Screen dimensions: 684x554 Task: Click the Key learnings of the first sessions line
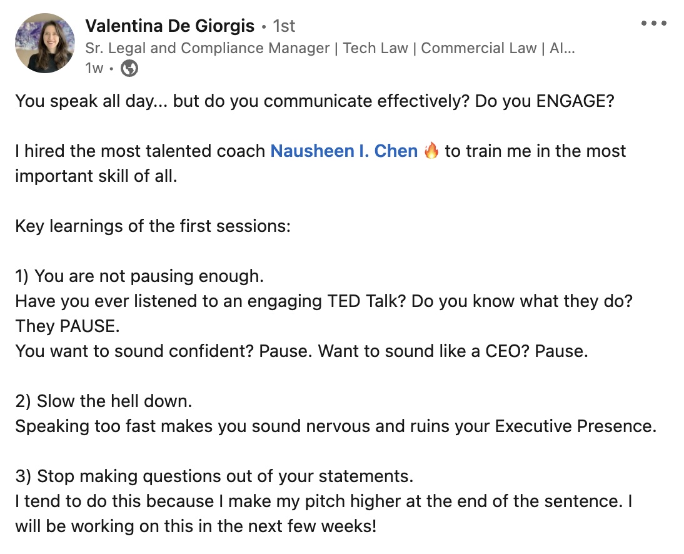tap(153, 226)
